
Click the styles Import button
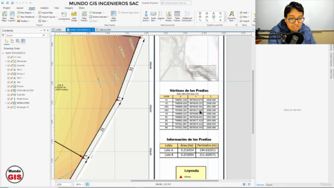[244, 21]
